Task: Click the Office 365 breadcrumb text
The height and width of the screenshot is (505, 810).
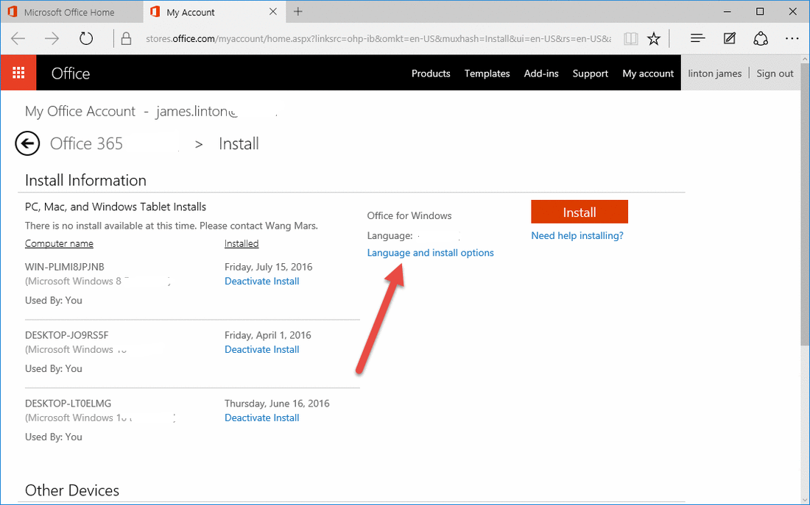Action: pyautogui.click(x=86, y=143)
